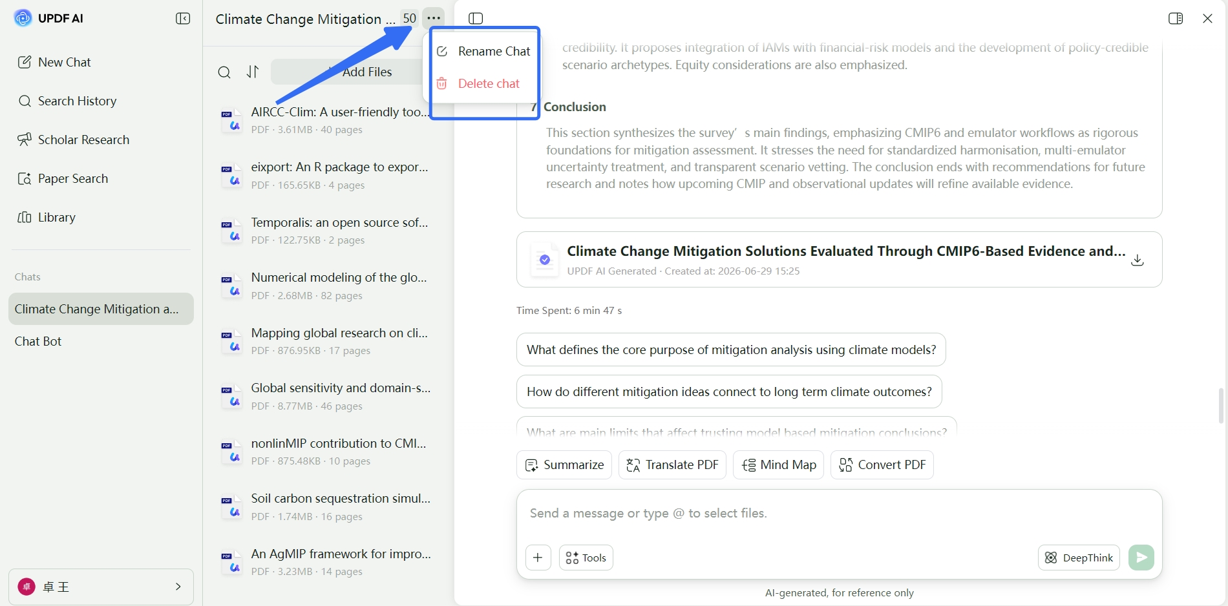Open Numerical modeling of the glo... PDF
Image resolution: width=1228 pixels, height=606 pixels.
tap(326, 286)
